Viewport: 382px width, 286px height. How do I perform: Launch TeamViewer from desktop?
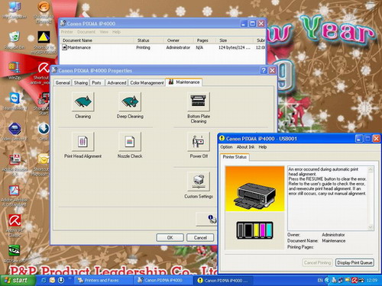pos(15,101)
